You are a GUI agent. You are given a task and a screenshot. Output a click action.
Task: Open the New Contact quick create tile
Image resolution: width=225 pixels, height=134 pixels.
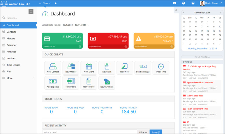coord(53,68)
